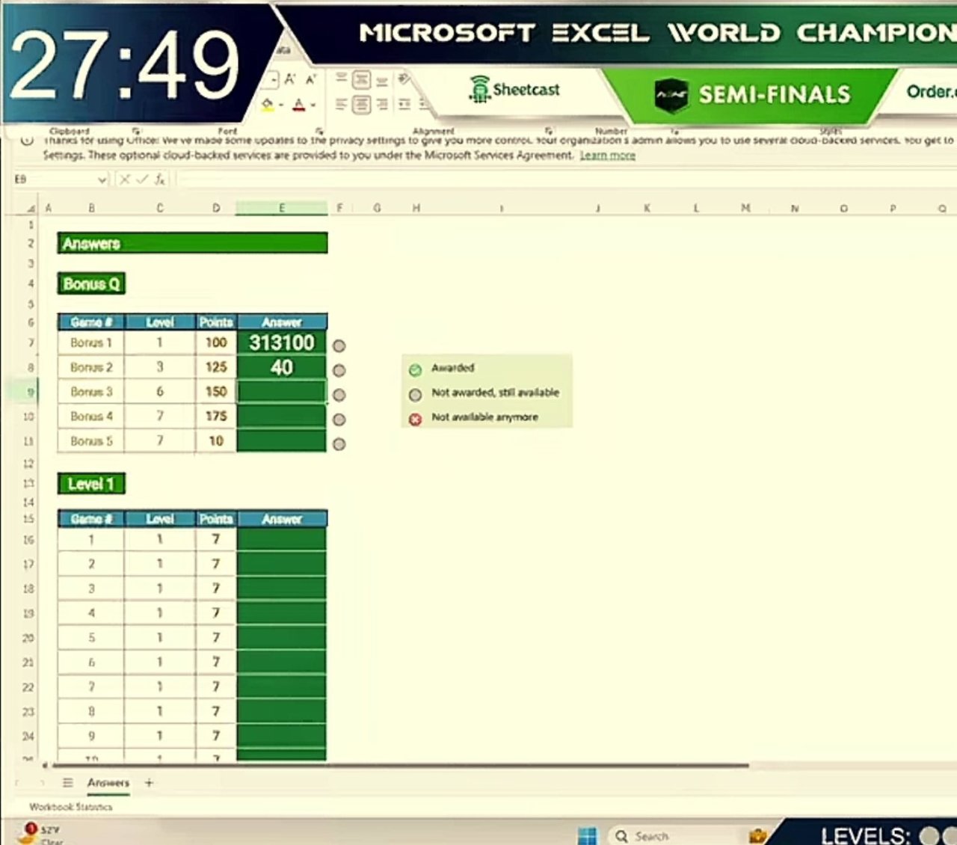
Task: Expand the Name Box dropdown arrow
Action: pyautogui.click(x=102, y=180)
